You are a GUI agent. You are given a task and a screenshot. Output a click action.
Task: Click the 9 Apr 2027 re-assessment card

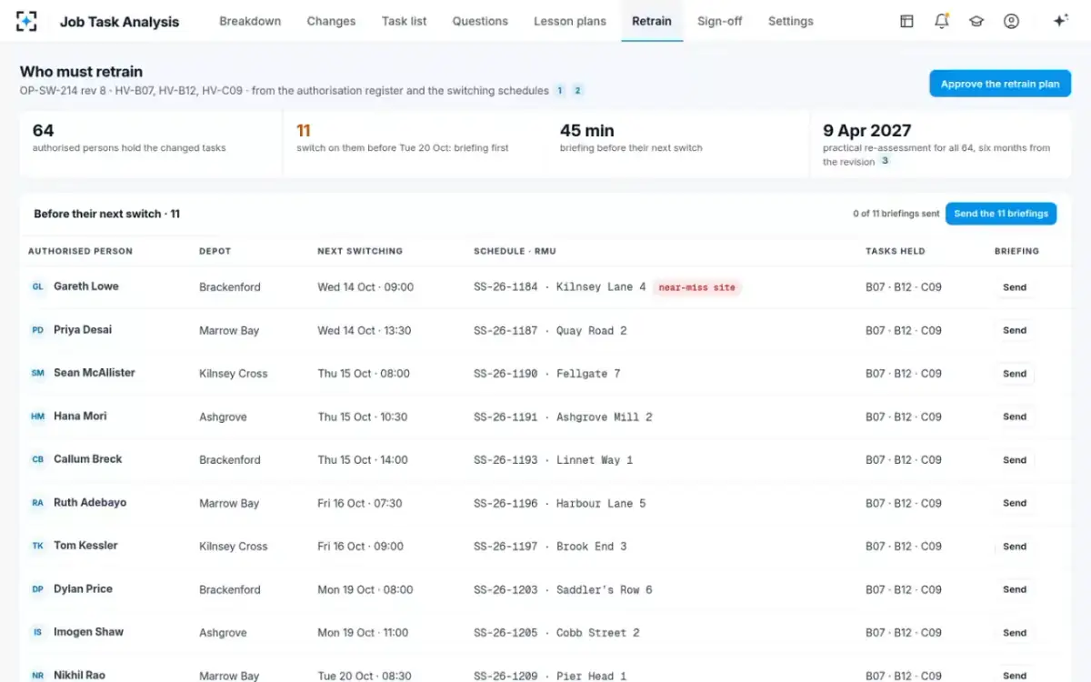(941, 144)
